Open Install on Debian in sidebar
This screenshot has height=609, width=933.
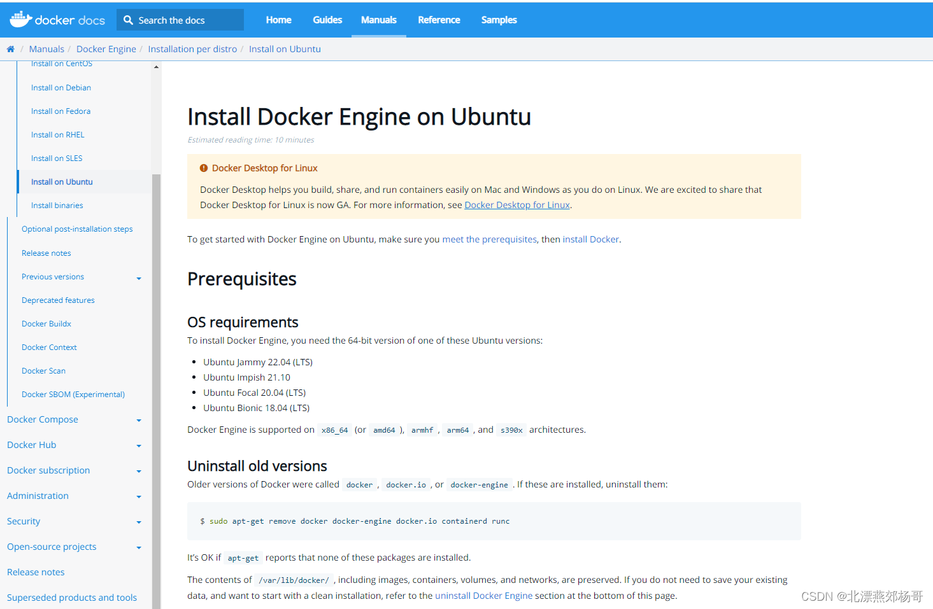(61, 88)
